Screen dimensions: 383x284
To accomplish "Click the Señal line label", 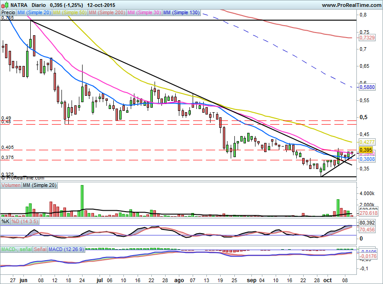I will click(40, 249).
